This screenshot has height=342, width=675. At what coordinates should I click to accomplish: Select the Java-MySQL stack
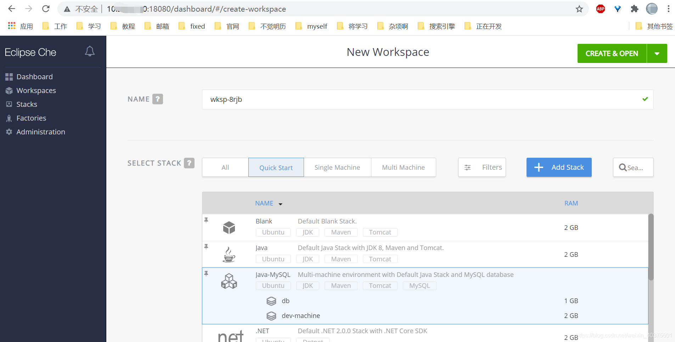[x=425, y=296]
